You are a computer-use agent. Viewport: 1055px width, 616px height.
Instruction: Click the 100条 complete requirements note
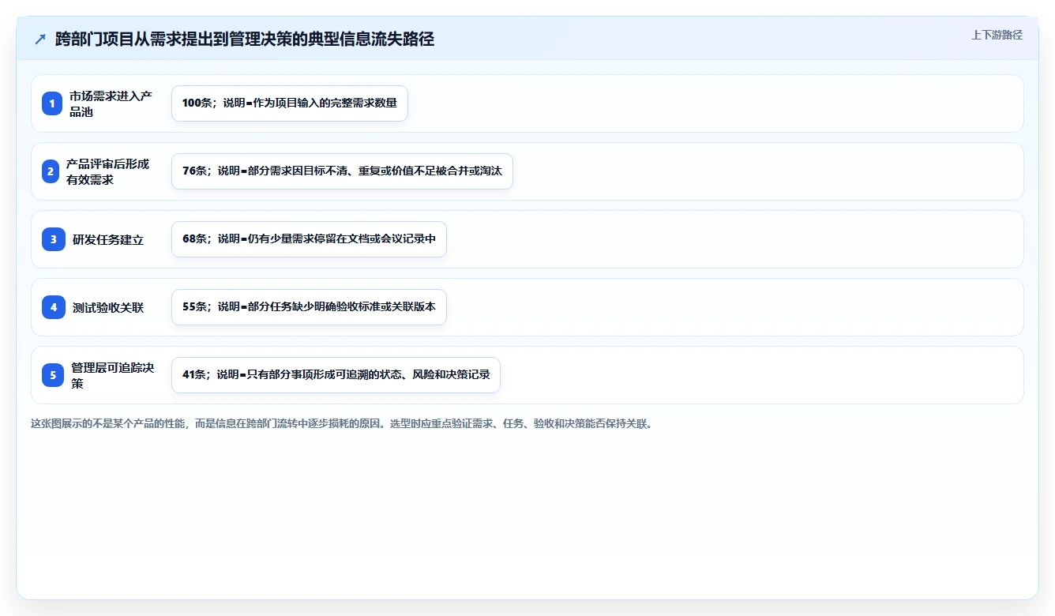pos(290,103)
